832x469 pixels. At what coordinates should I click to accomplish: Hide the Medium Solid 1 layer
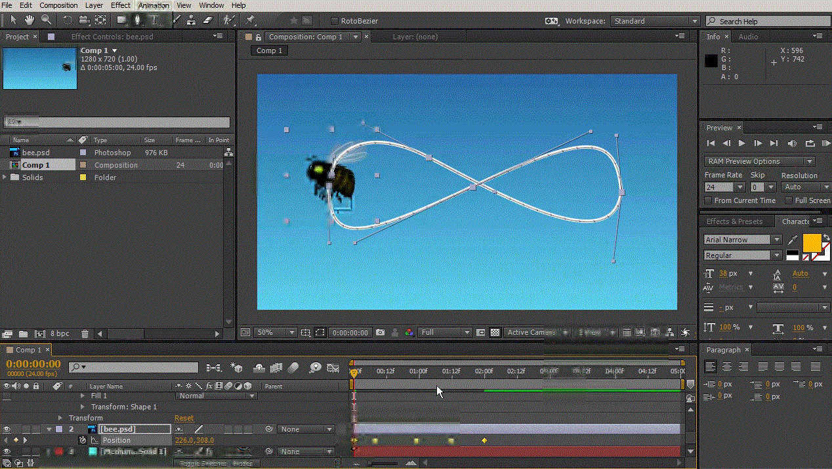click(x=8, y=451)
